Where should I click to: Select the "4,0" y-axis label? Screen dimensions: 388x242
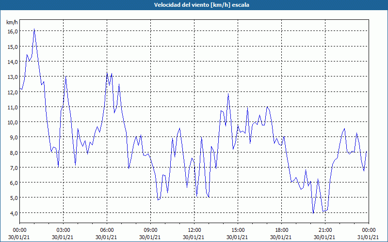point(14,213)
